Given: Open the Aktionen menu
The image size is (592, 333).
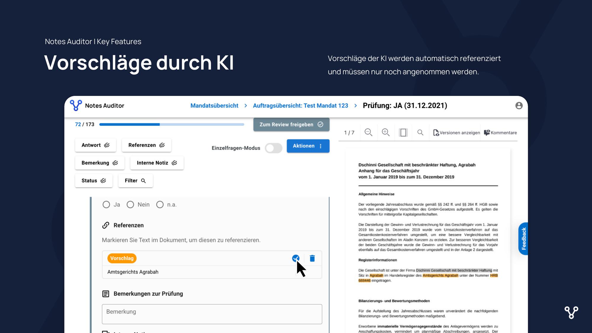Looking at the screenshot, I should point(308,146).
